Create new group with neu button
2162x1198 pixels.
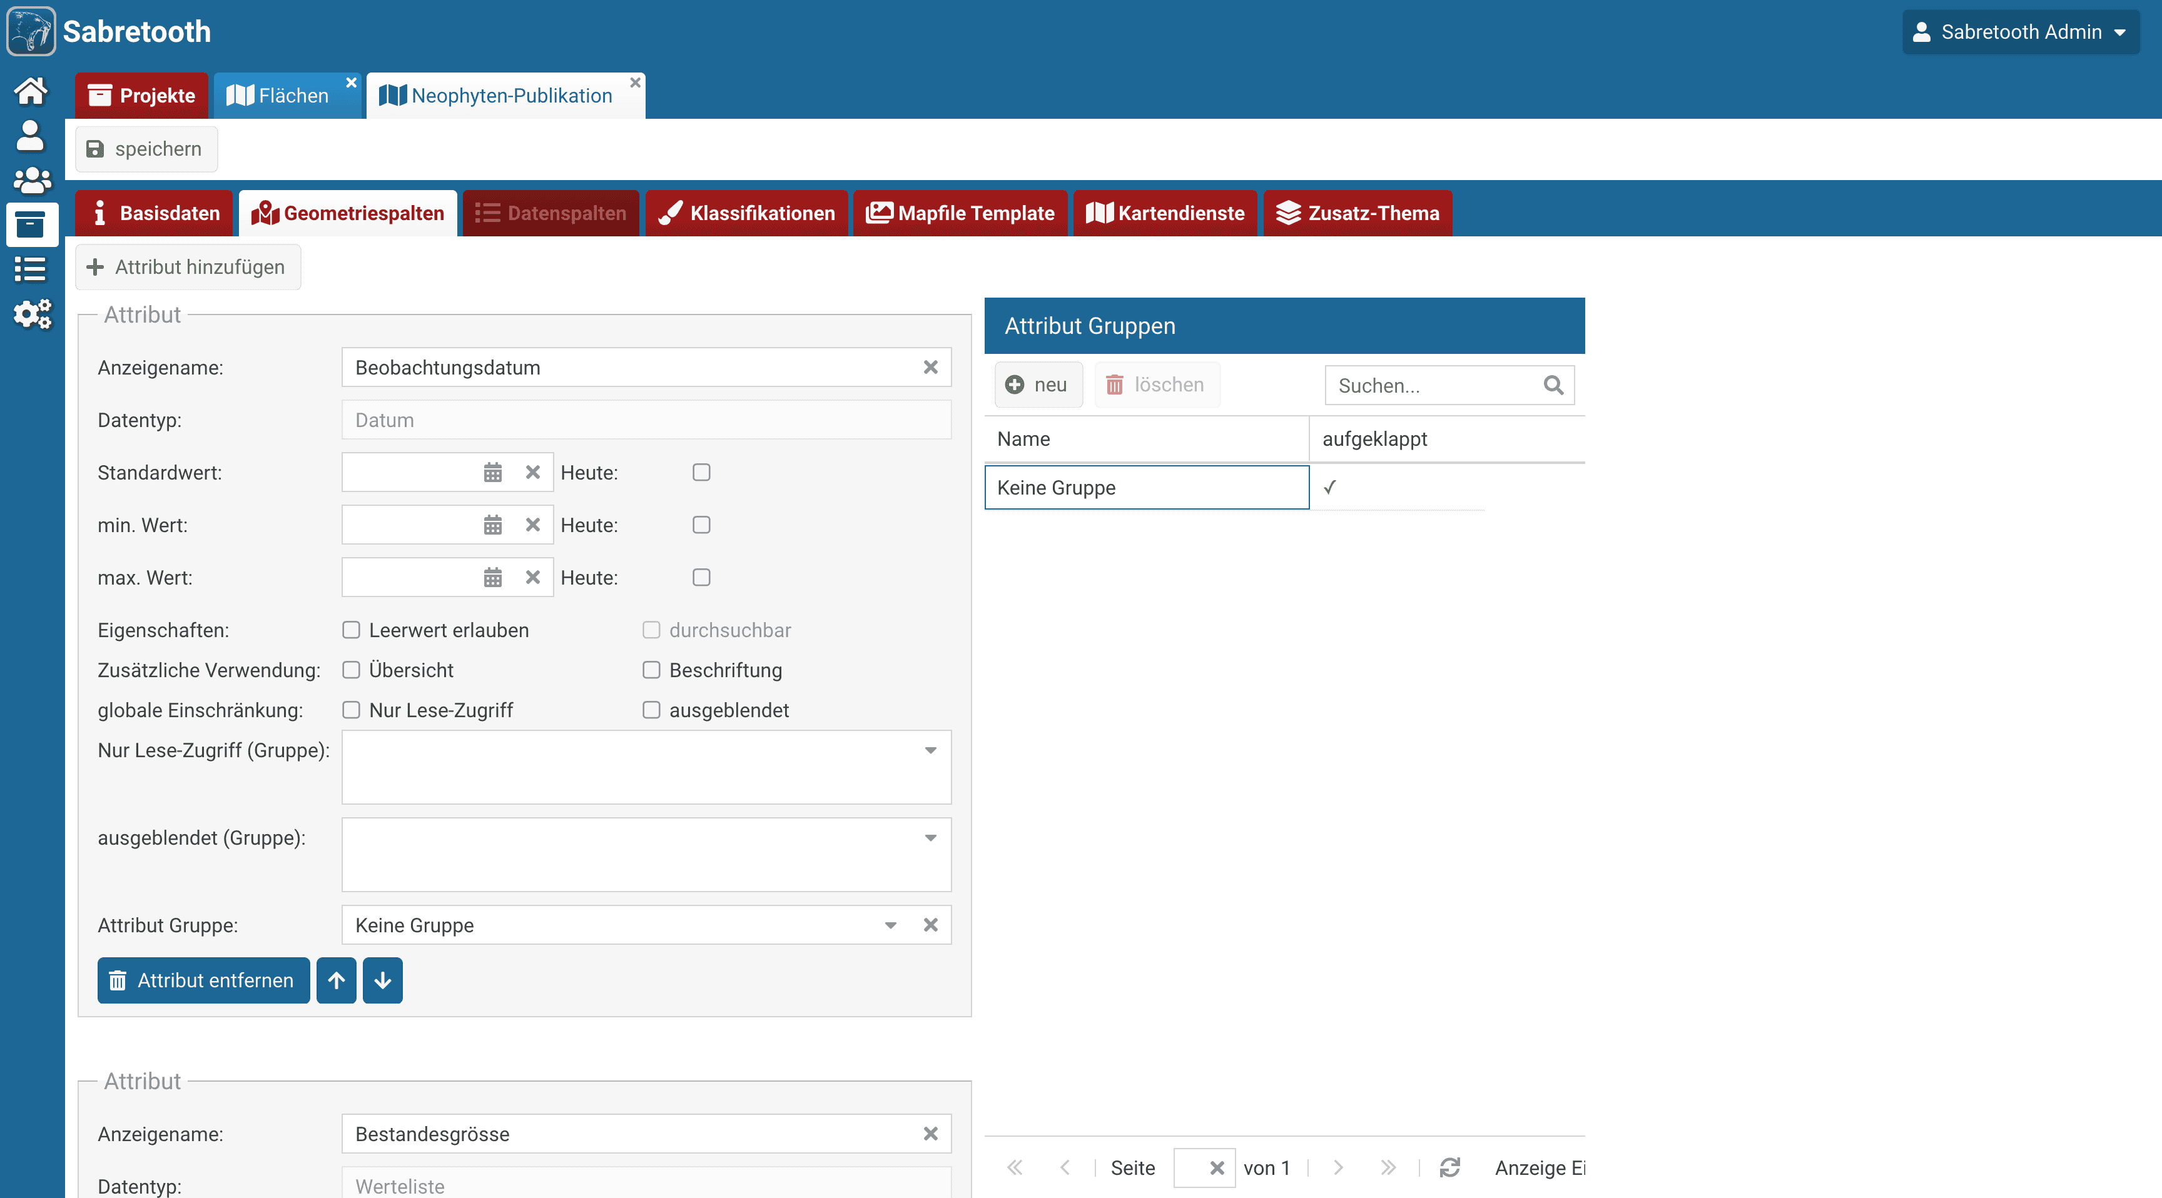(x=1038, y=385)
